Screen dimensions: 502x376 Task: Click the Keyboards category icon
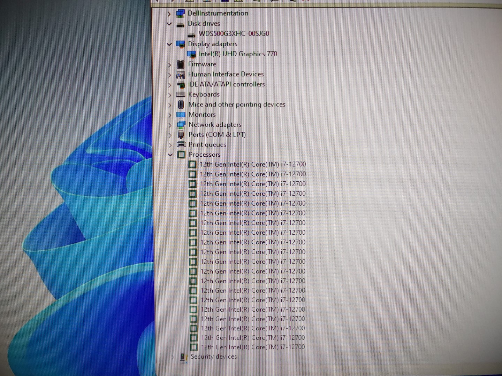[181, 94]
